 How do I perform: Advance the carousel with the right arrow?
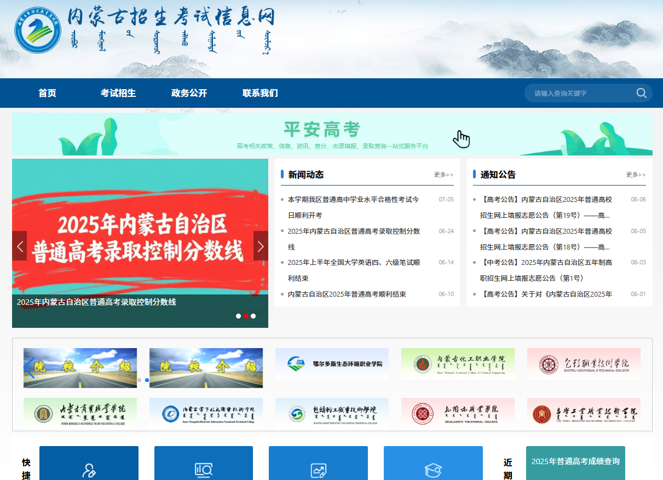261,246
